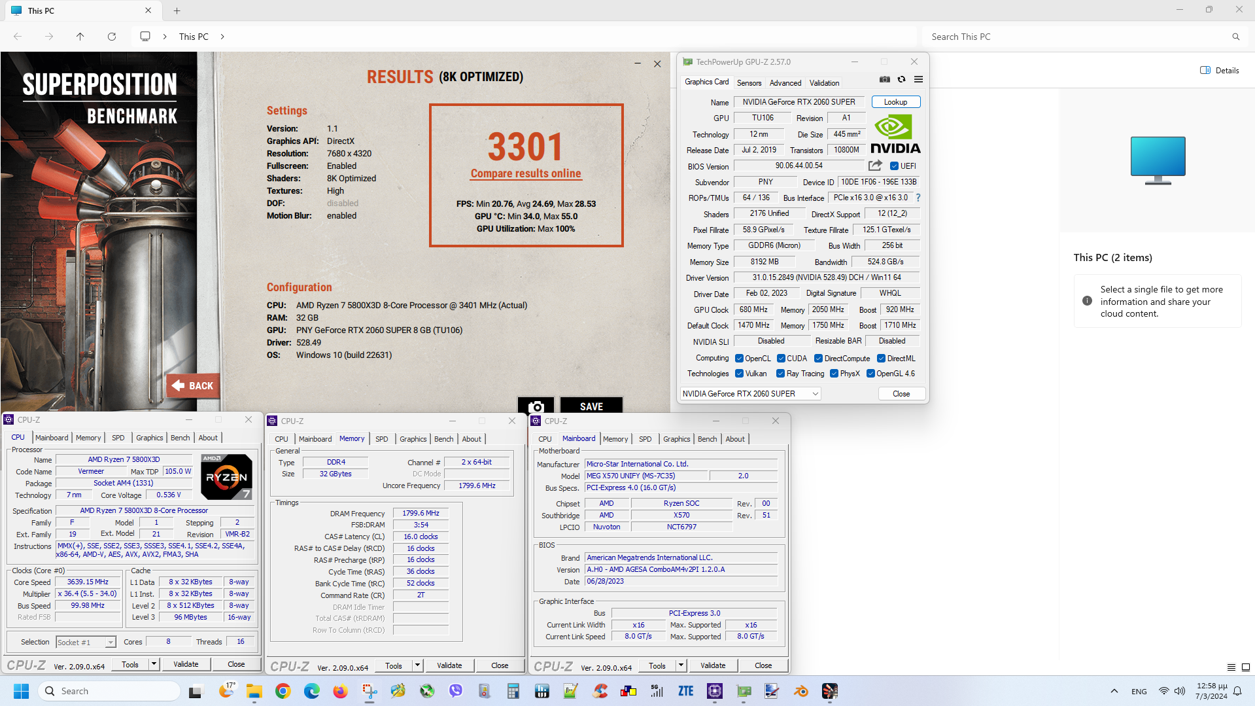Viewport: 1255px width, 706px height.
Task: Click the magnifier icon in Search This PC
Action: pyautogui.click(x=1235, y=37)
